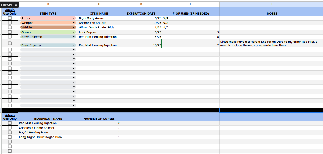The width and height of the screenshot is (323, 154).
Task: Check the box for Bayful Healing Brew blueprint
Action: 10,132
